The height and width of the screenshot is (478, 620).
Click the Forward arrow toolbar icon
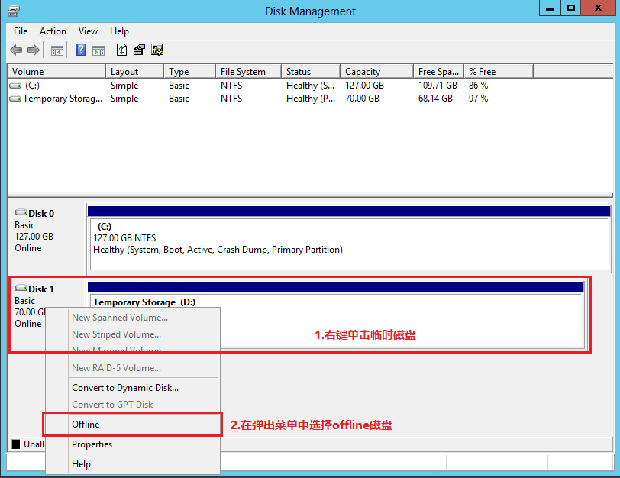(34, 50)
